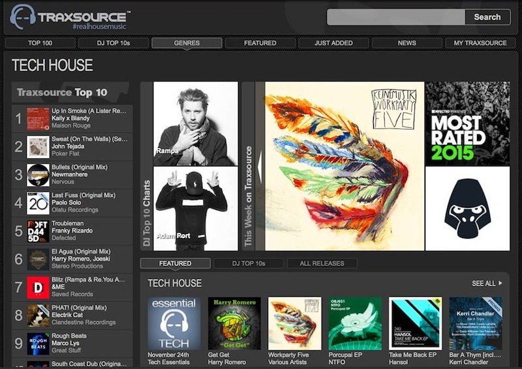Open artist link Hansol
Viewport: 522px width, 369px height.
399,362
